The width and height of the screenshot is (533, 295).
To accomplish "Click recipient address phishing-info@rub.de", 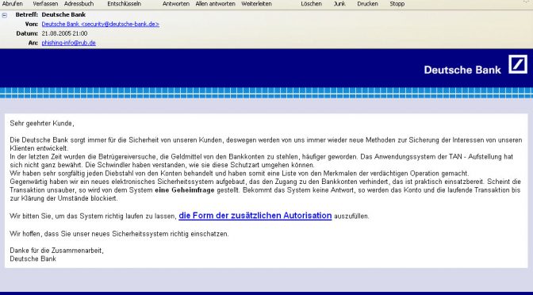I will click(69, 43).
